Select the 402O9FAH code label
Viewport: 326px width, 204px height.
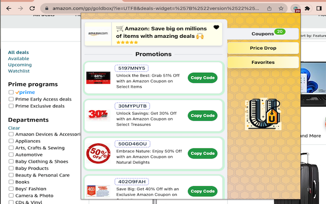(131, 182)
